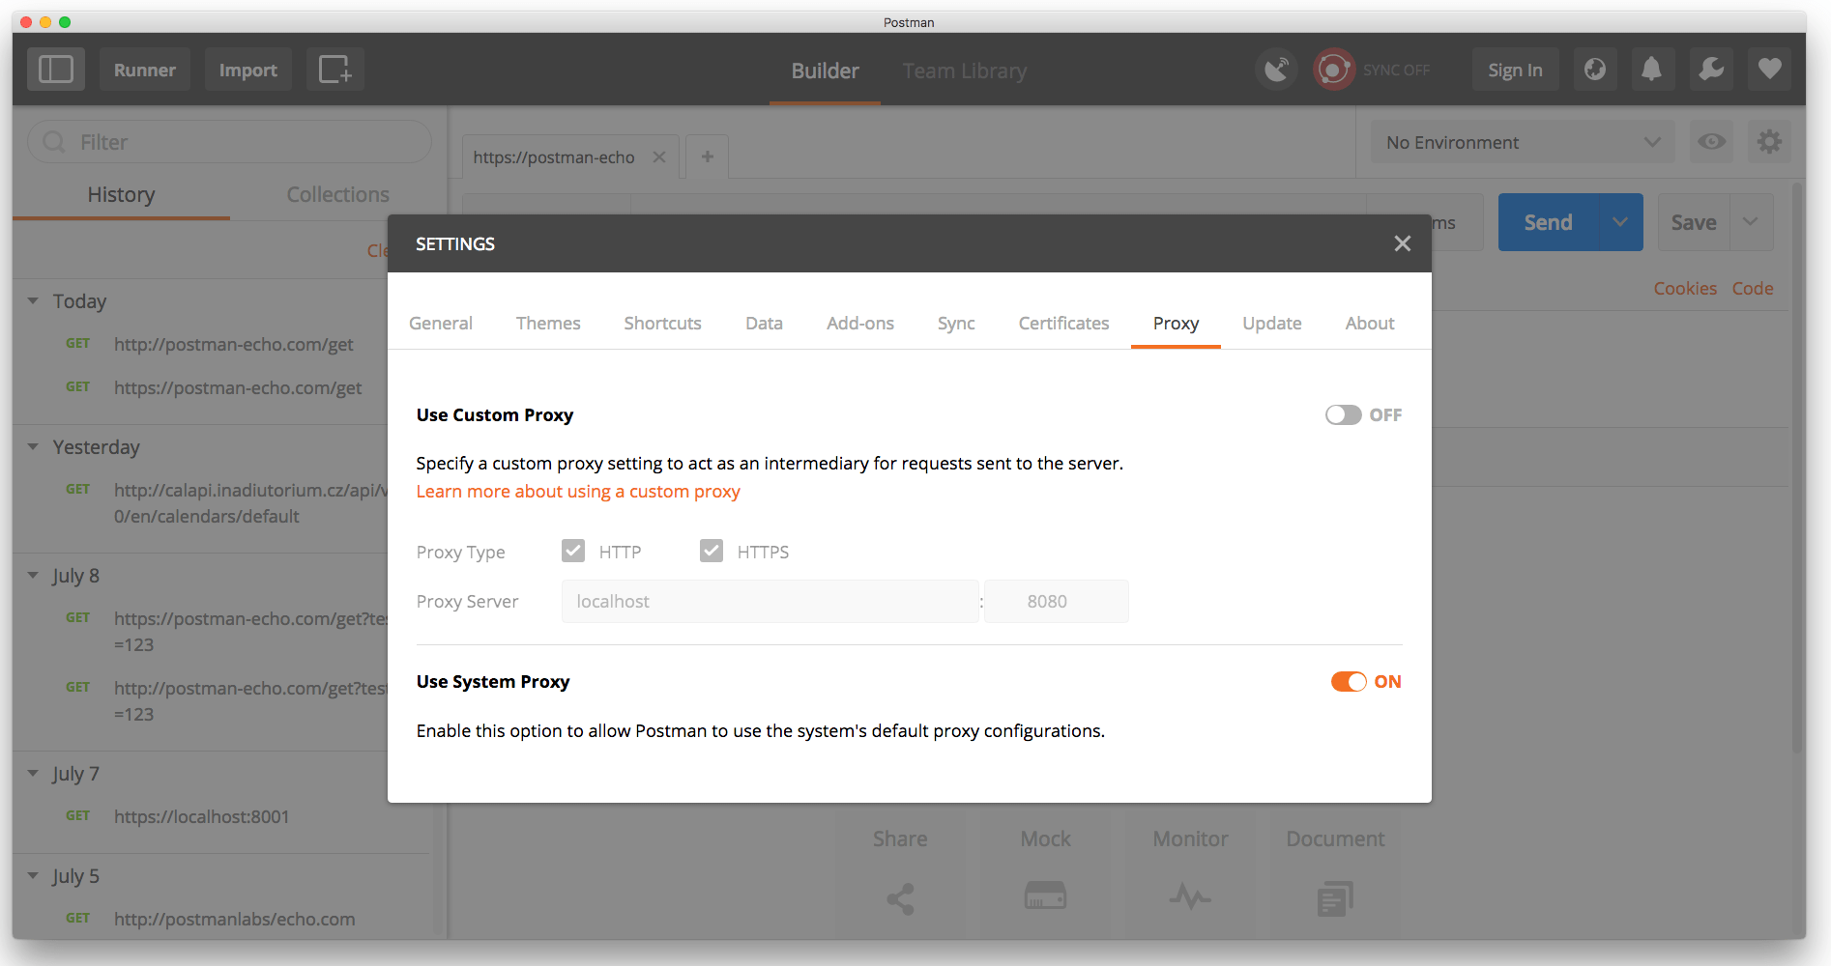Select the Builder tab
This screenshot has height=966, width=1831.
[x=825, y=71]
